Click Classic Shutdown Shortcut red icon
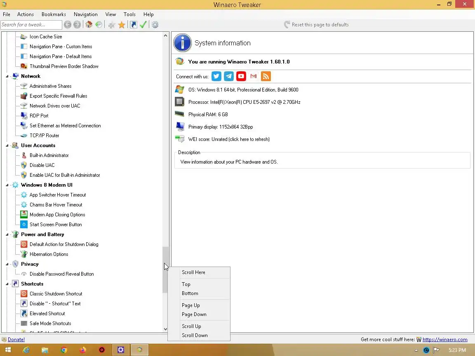Screen dimensions: 475x356 24,294
